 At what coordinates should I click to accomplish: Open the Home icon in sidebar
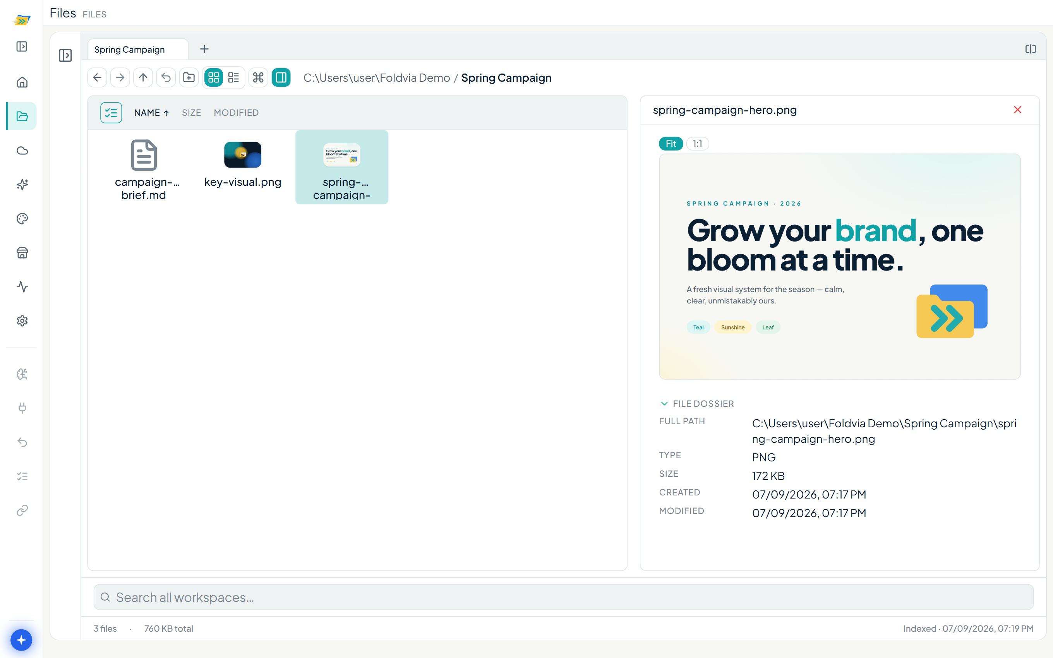click(22, 82)
